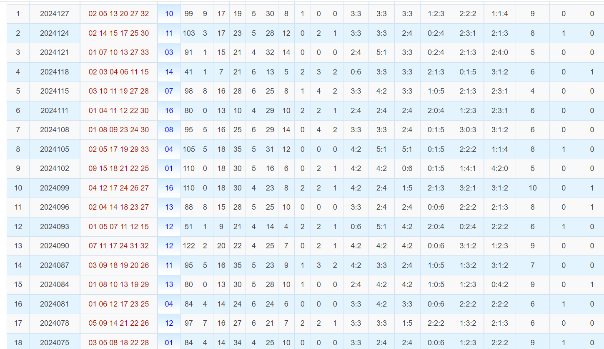Viewport: 604px width, 349px height.
Task: Select issue number 2024127
Action: pyautogui.click(x=55, y=14)
